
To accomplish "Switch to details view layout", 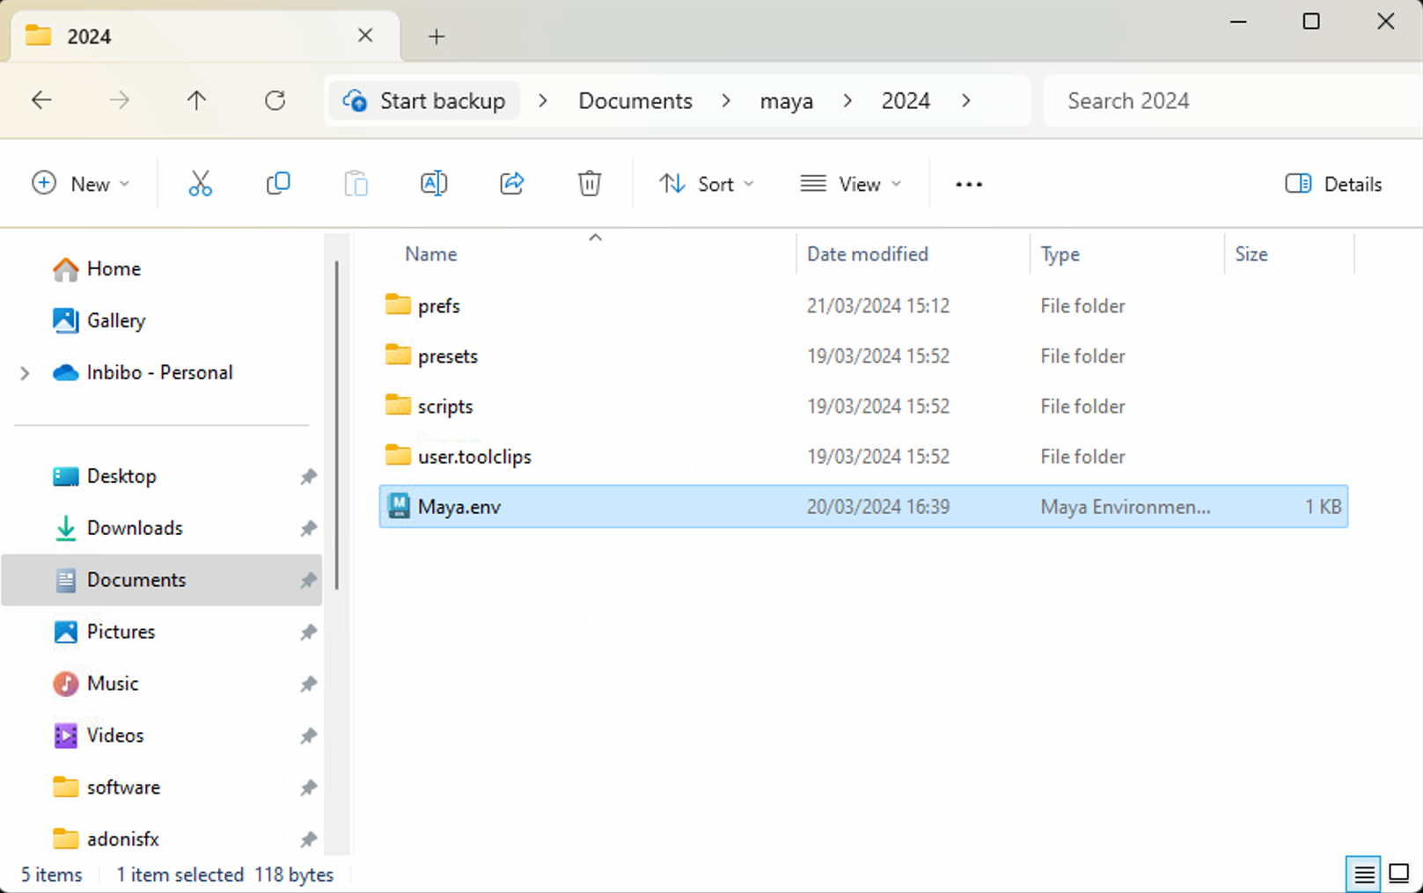I will click(x=1365, y=874).
